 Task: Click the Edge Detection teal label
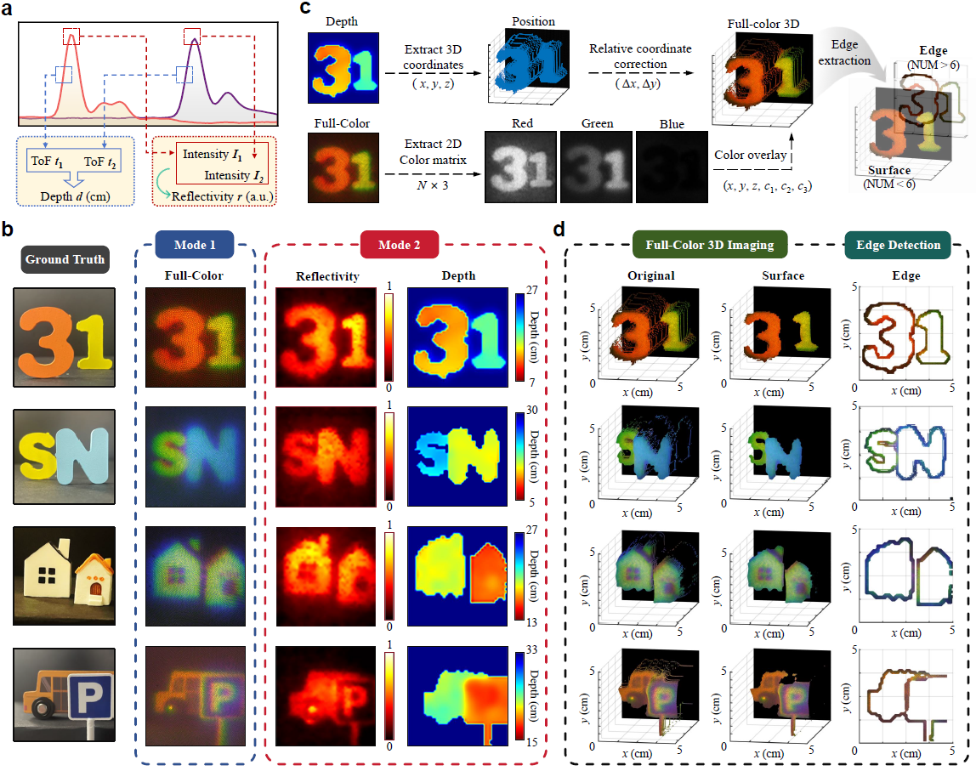[898, 245]
